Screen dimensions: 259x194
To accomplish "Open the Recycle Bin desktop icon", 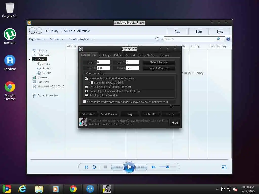I will click(x=10, y=10).
